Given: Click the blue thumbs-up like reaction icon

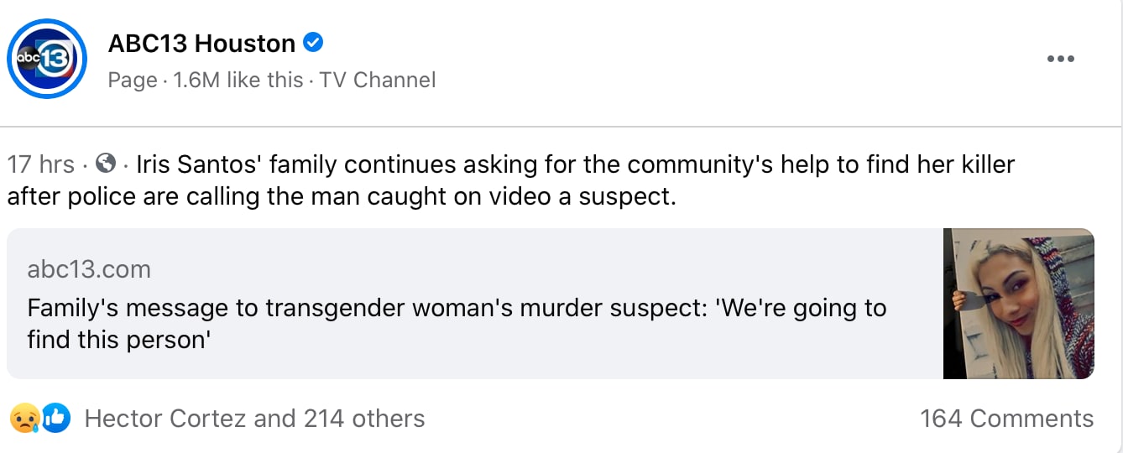Looking at the screenshot, I should click(55, 418).
